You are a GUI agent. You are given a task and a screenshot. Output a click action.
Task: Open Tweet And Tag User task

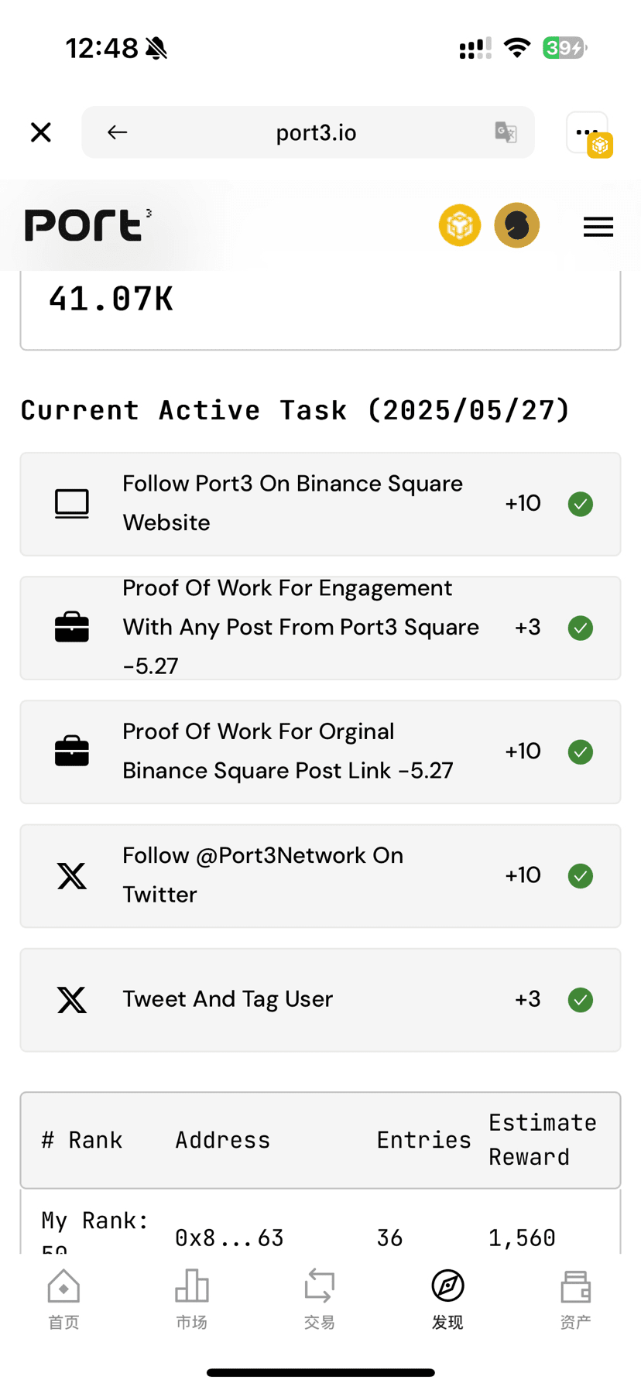[x=320, y=1000]
